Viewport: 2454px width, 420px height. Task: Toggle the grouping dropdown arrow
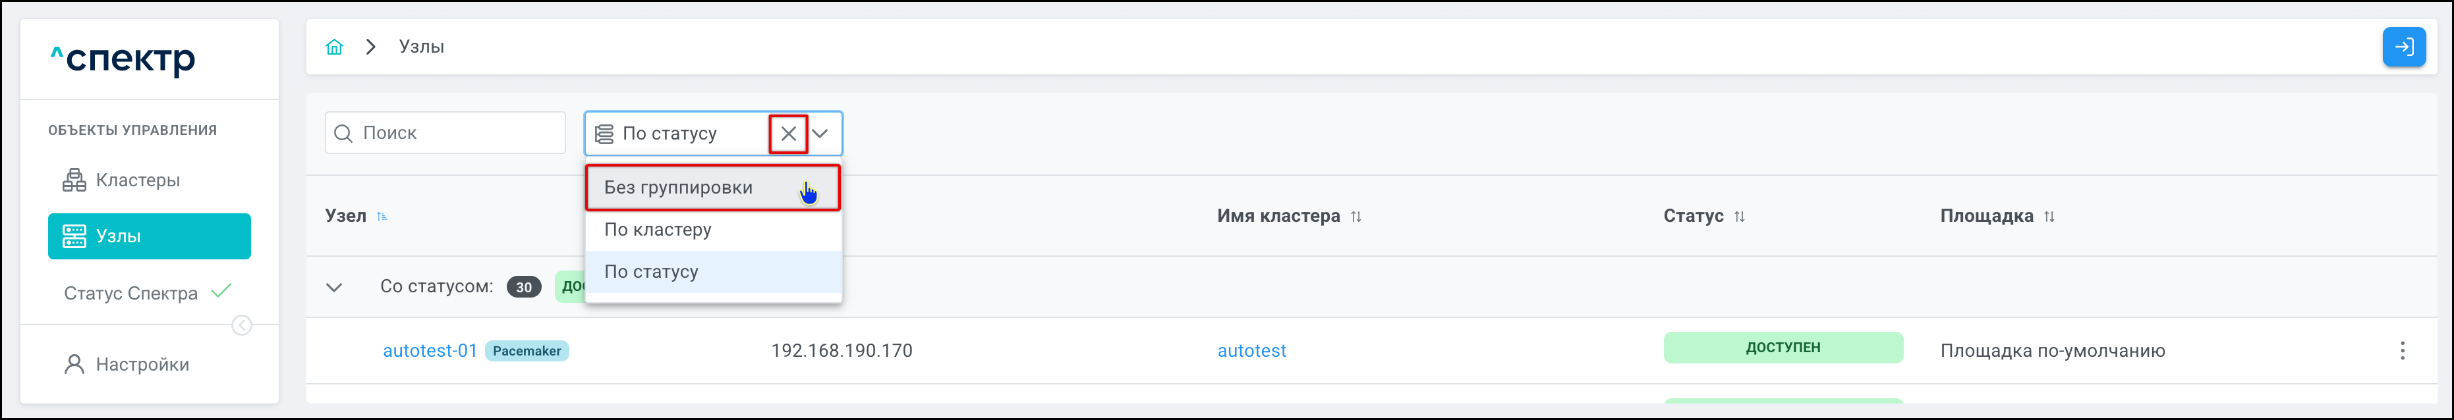pyautogui.click(x=820, y=134)
